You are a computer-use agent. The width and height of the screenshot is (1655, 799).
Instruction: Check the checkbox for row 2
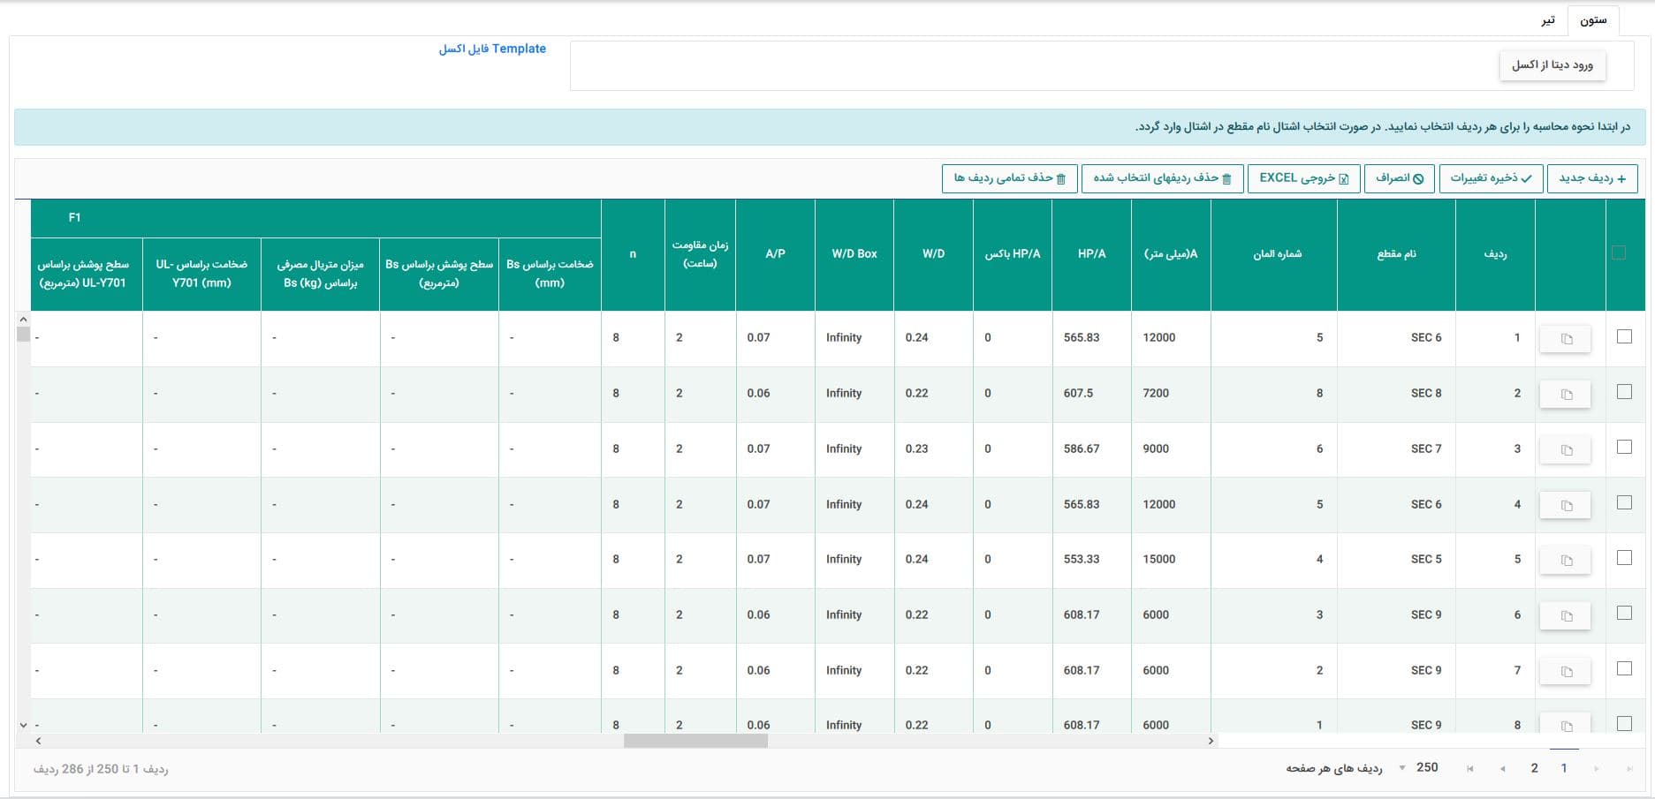point(1624,392)
